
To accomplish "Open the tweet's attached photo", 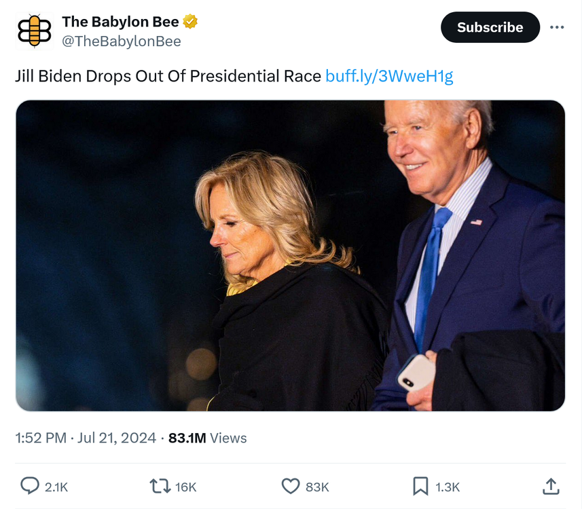I will pos(291,255).
